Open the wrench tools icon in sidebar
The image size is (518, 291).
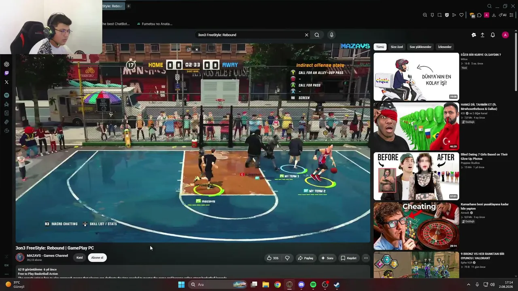coord(6,131)
